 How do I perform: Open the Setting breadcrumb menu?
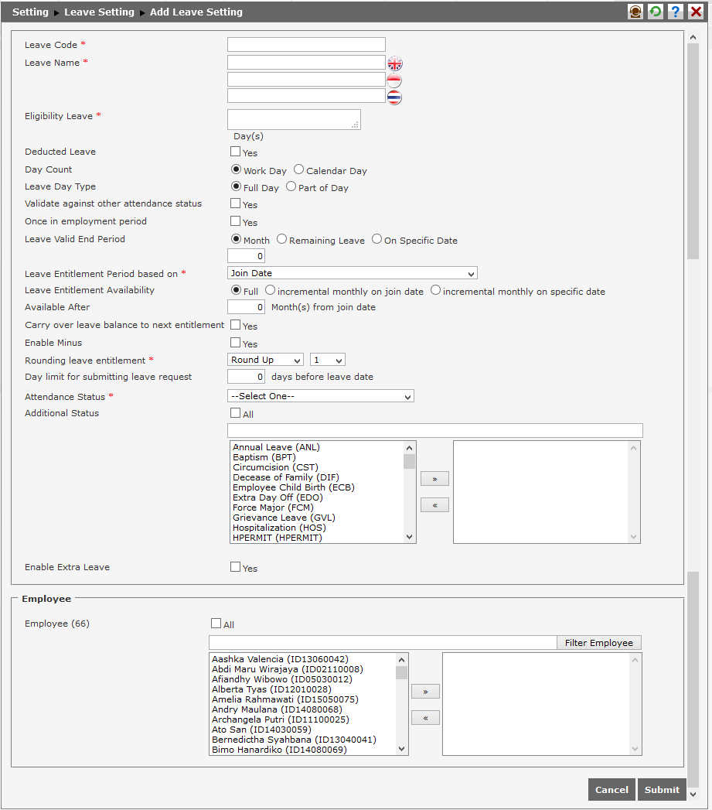[x=30, y=12]
